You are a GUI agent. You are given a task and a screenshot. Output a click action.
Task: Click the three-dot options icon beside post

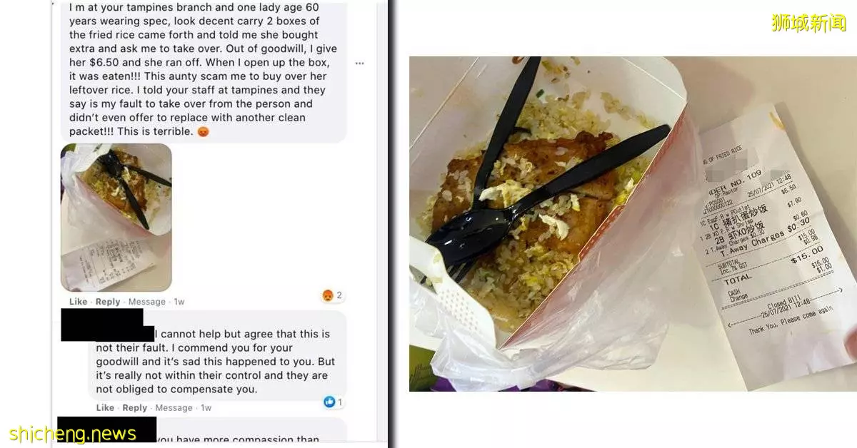click(x=359, y=63)
